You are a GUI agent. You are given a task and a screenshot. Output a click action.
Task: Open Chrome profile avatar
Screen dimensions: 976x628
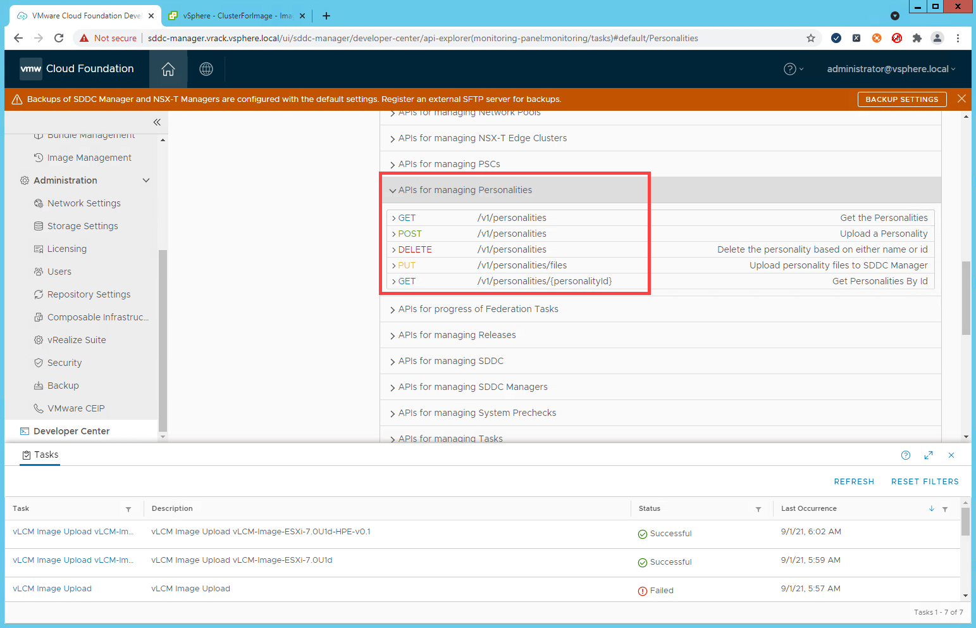937,38
